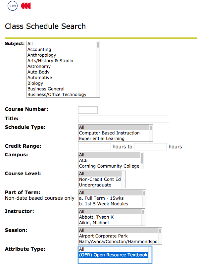Pick Astronomy in the Subject list
Viewport: 197px width, 264px height.
[x=62, y=66]
